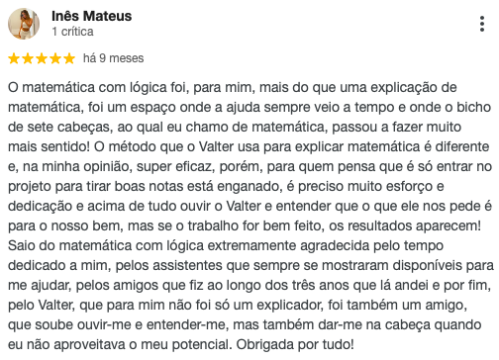The width and height of the screenshot is (499, 360).
Task: Click the "há 9 meses" timestamp
Action: tap(113, 58)
